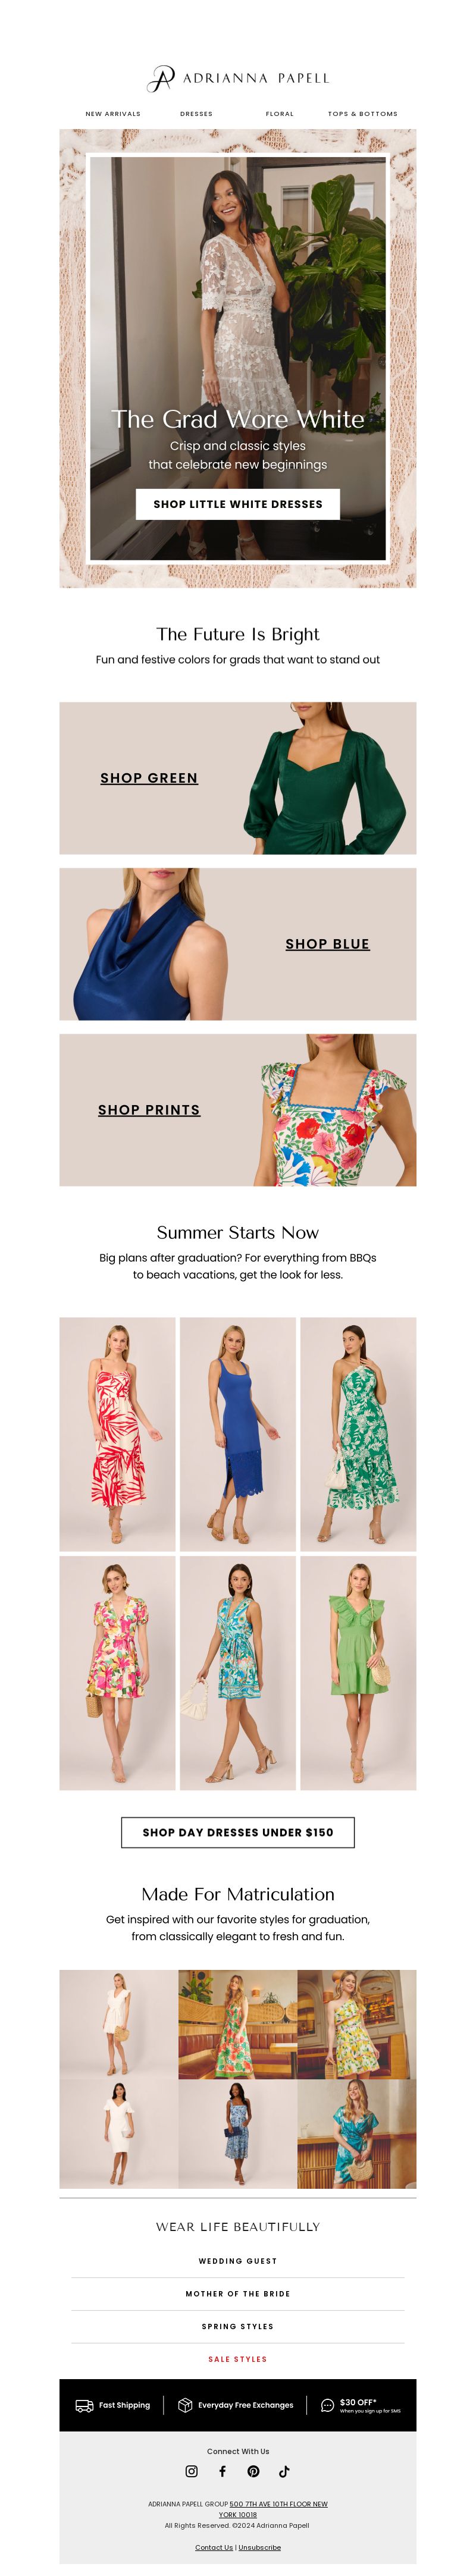This screenshot has height=2576, width=476.
Task: Click the Free Exchanges box icon
Action: [185, 2405]
